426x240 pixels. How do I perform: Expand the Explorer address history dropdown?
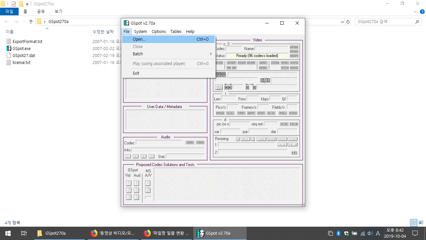343,22
